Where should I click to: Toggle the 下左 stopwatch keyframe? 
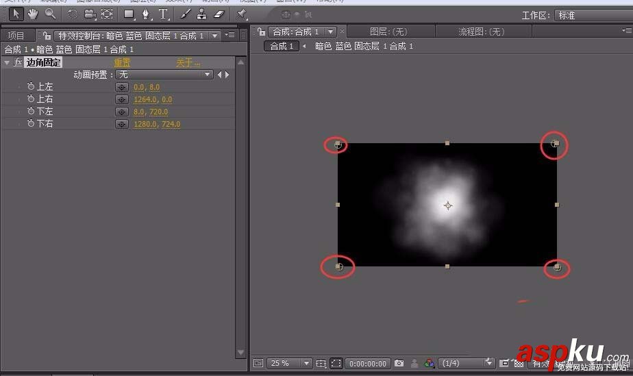coord(31,110)
